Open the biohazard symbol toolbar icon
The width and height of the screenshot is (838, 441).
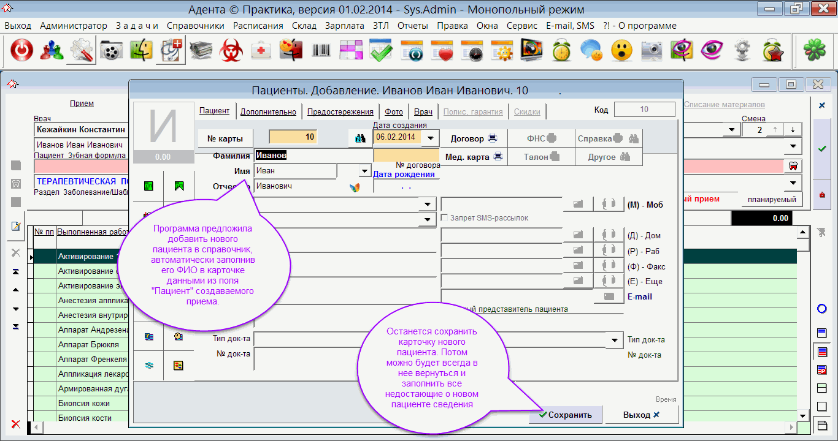click(232, 51)
